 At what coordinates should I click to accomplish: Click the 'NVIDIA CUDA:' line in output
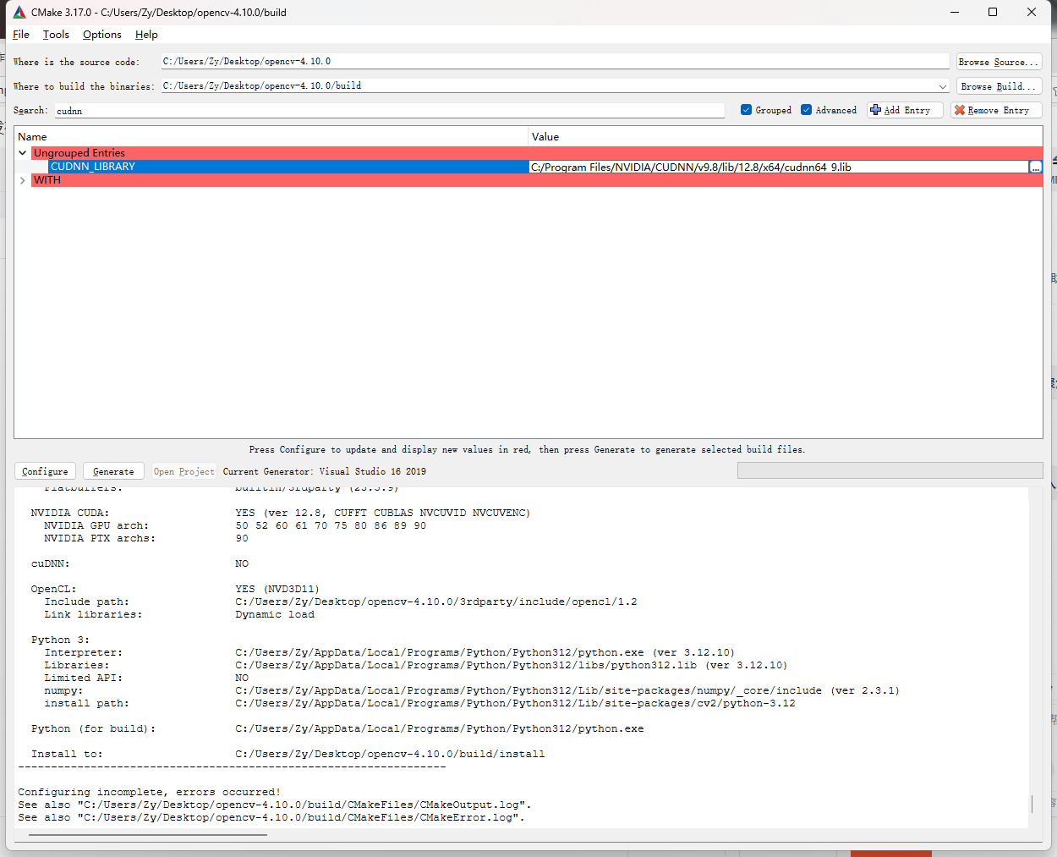click(x=281, y=513)
